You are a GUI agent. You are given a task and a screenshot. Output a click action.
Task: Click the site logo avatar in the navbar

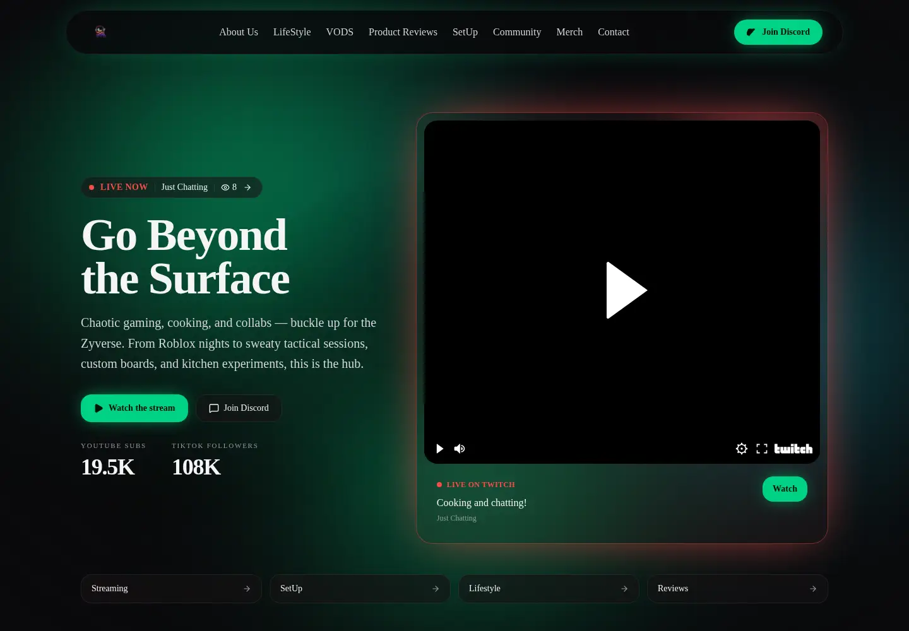(100, 32)
